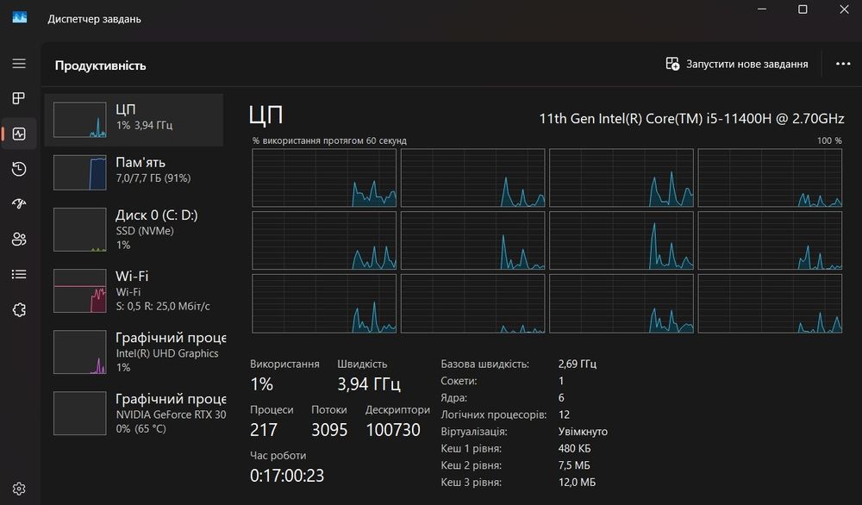Select the NVIDIA GeForce RTX GPU item
The height and width of the screenshot is (505, 862).
(134, 413)
